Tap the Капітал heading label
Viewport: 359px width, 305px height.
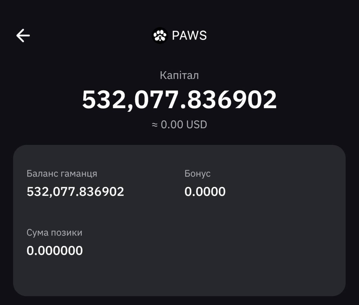pyautogui.click(x=179, y=75)
